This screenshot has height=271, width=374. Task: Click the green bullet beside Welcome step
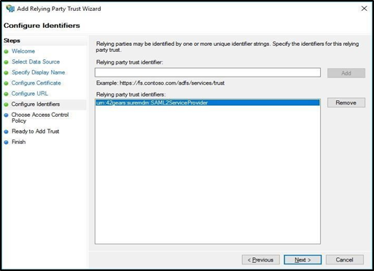click(7, 52)
